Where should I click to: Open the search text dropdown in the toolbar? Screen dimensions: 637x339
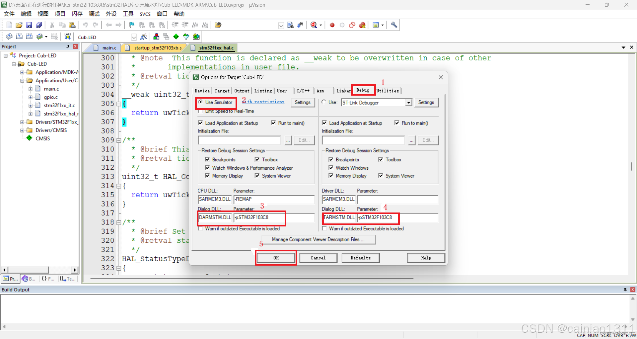pyautogui.click(x=281, y=25)
